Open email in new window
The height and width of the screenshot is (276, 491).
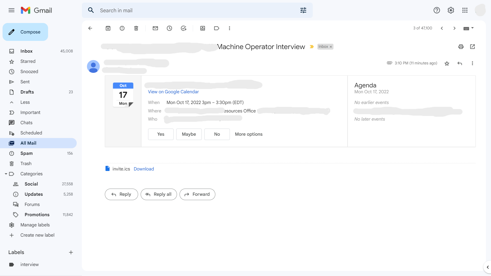pyautogui.click(x=472, y=47)
